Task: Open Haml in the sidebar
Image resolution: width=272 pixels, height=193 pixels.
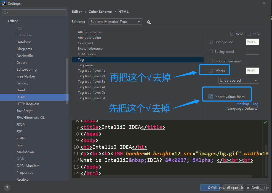Action: pyautogui.click(x=21, y=90)
